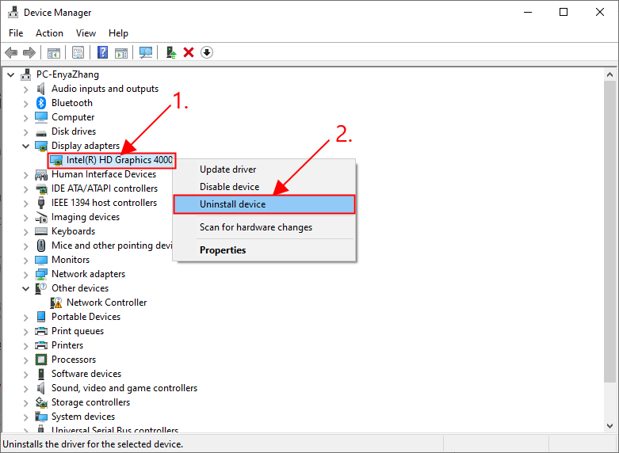
Task: Expand the Sound, video and game controllers chevron
Action: pos(25,388)
